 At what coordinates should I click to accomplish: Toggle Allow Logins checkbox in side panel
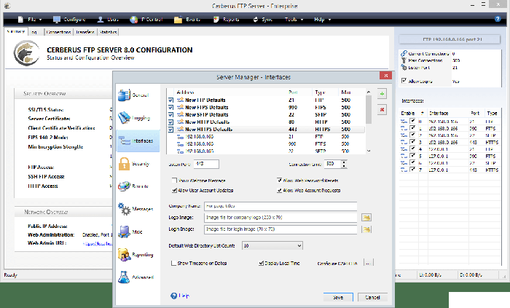click(x=404, y=81)
